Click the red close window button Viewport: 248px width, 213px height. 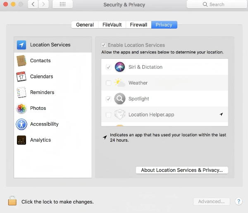(x=5, y=4)
